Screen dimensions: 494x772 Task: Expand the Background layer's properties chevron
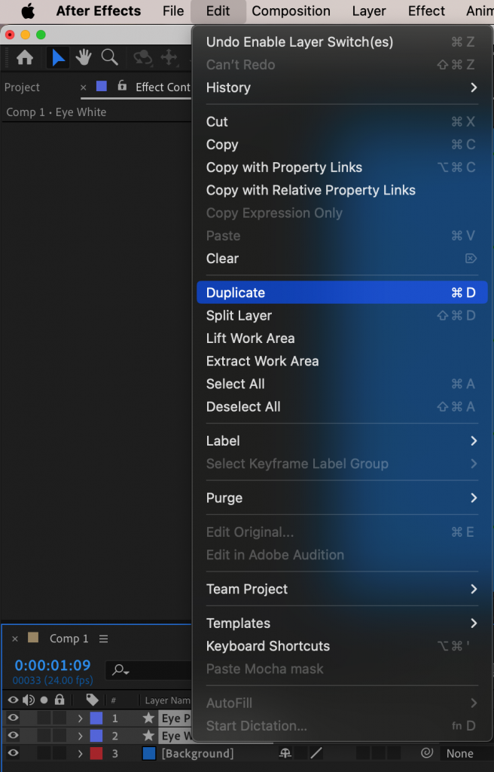point(79,753)
